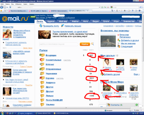This screenshot has height=115, width=144.
Task: Click the Еще » link in Мои друзья
Action: click(x=137, y=74)
